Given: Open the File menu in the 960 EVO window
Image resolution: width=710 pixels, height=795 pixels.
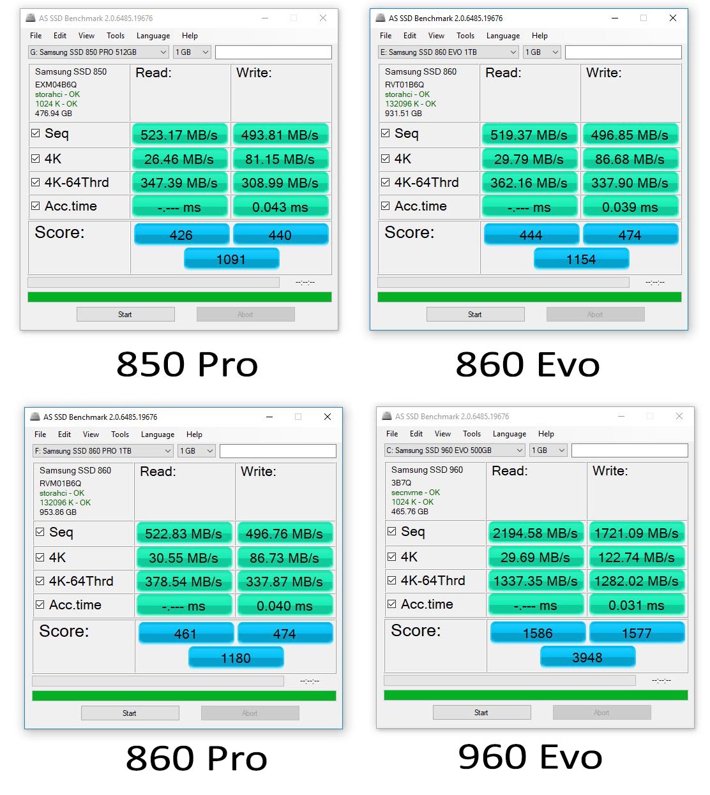Looking at the screenshot, I should 392,434.
